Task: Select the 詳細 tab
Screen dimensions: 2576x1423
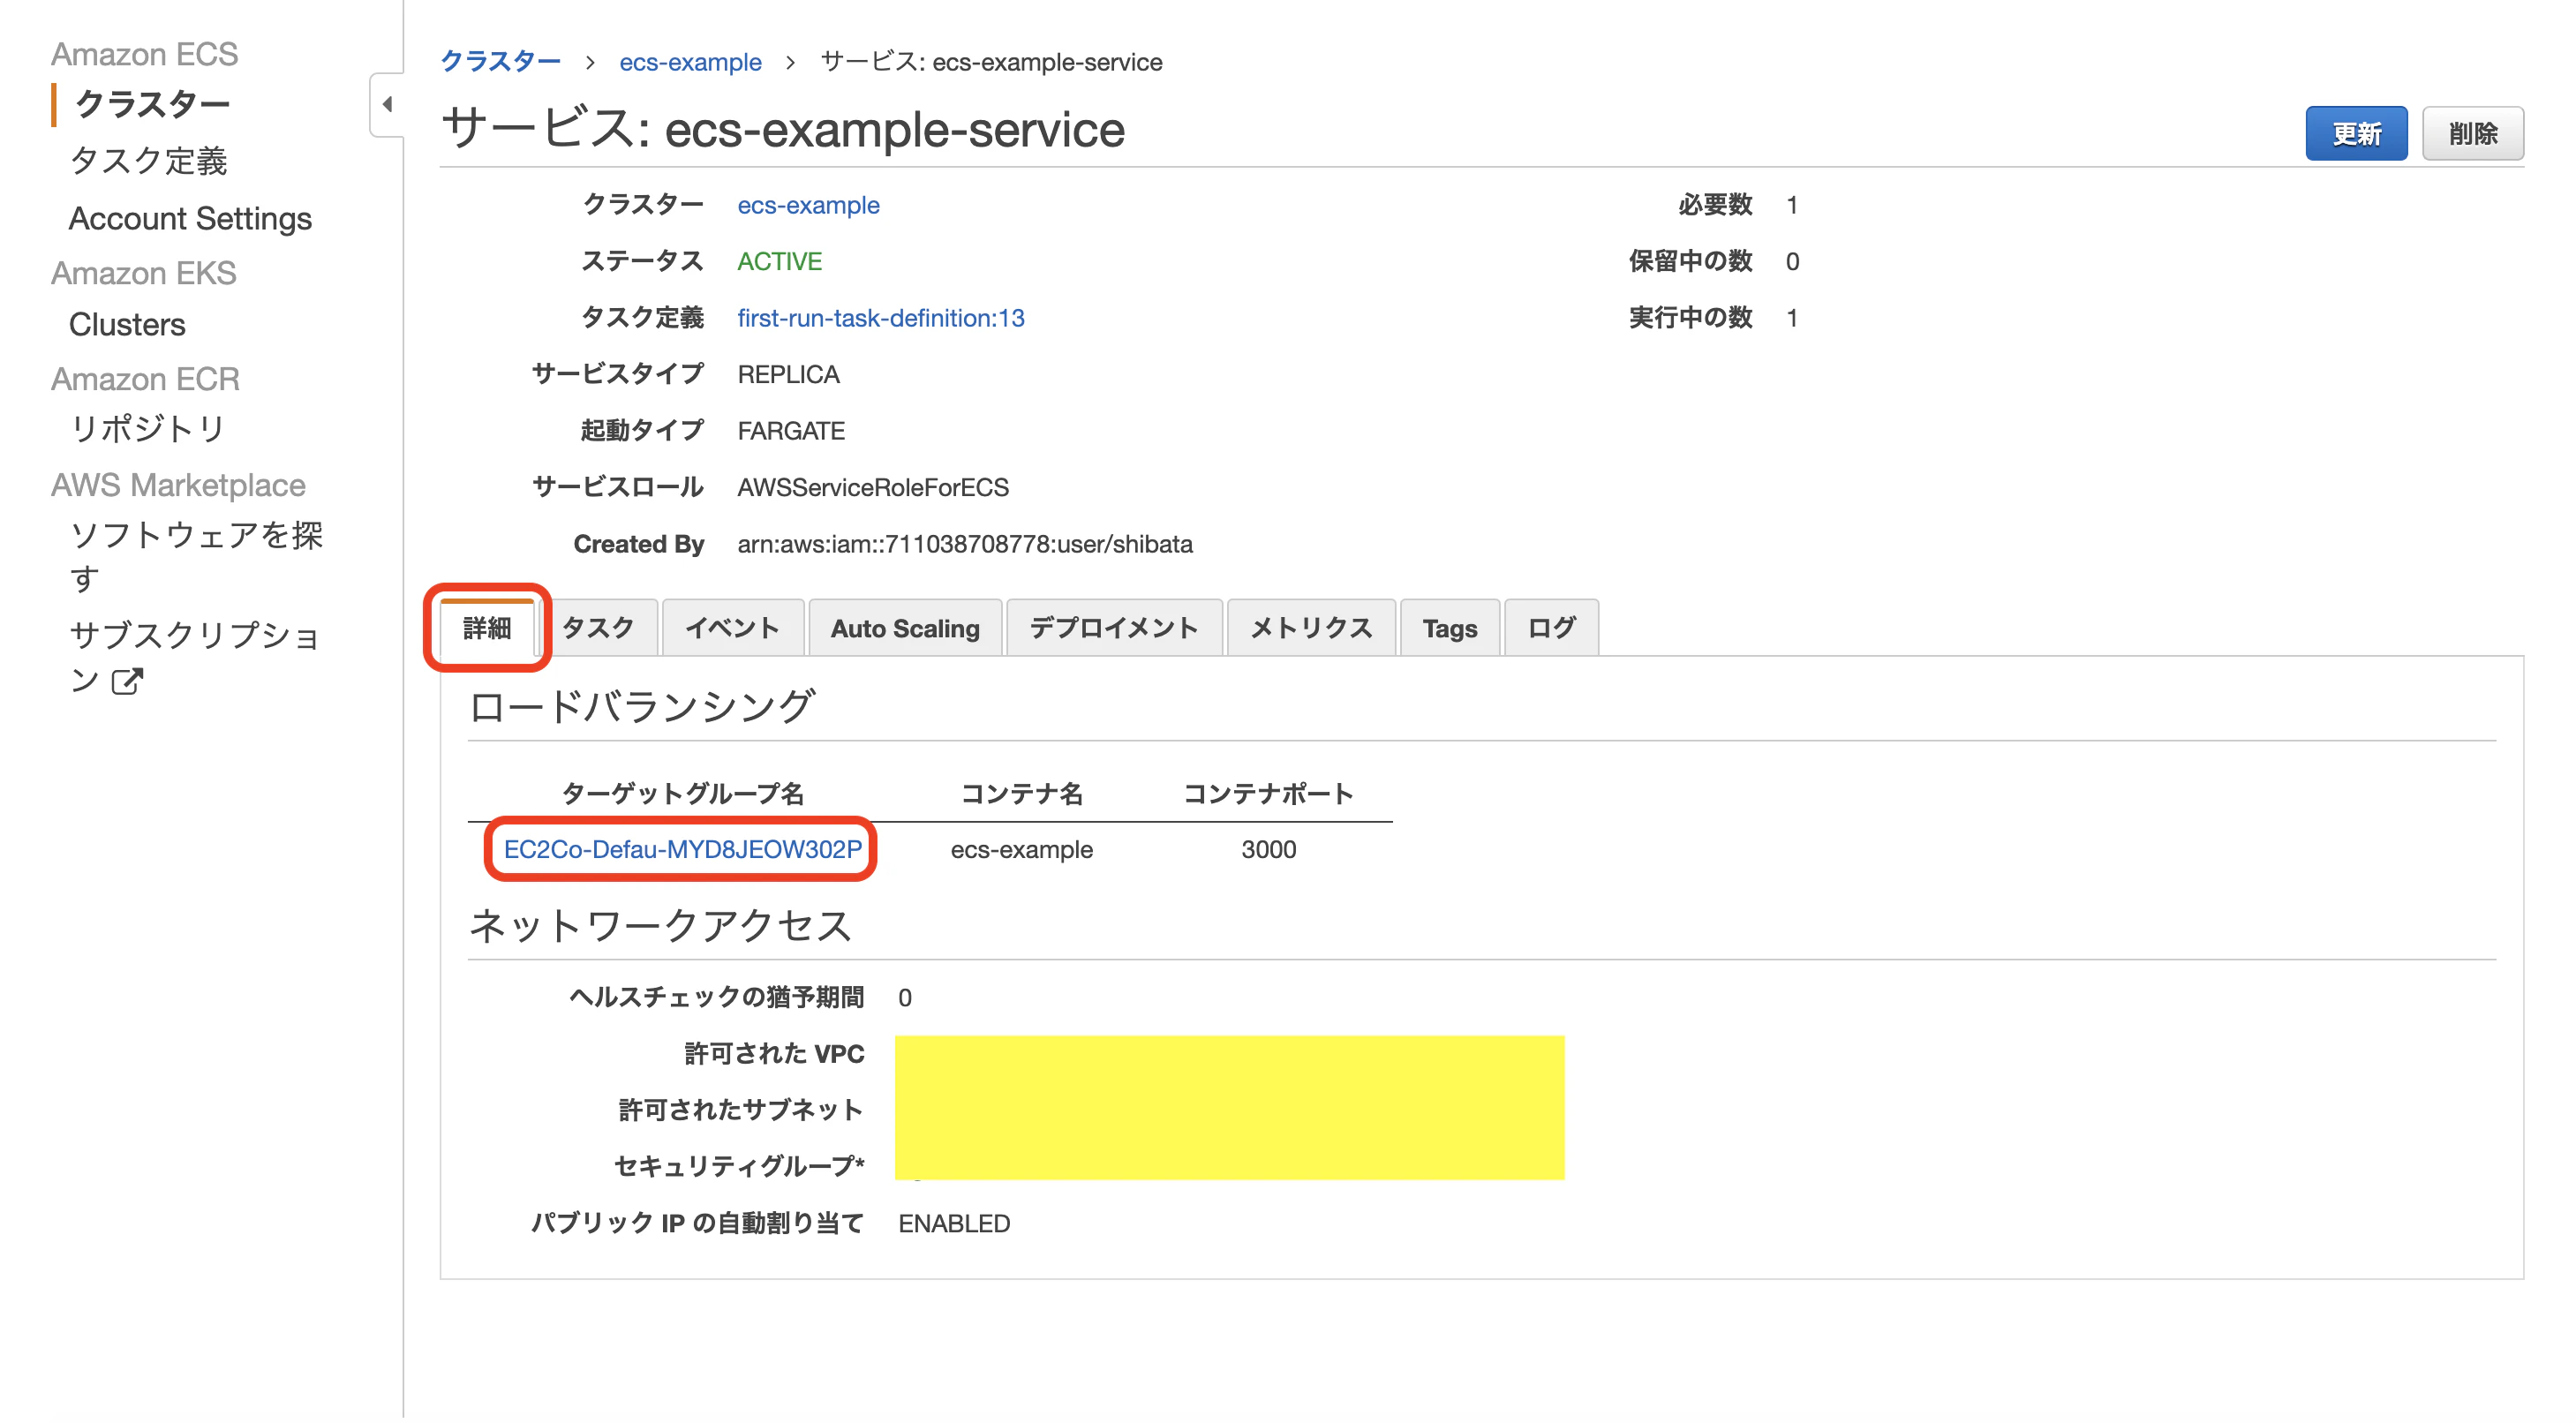Action: pyautogui.click(x=487, y=628)
